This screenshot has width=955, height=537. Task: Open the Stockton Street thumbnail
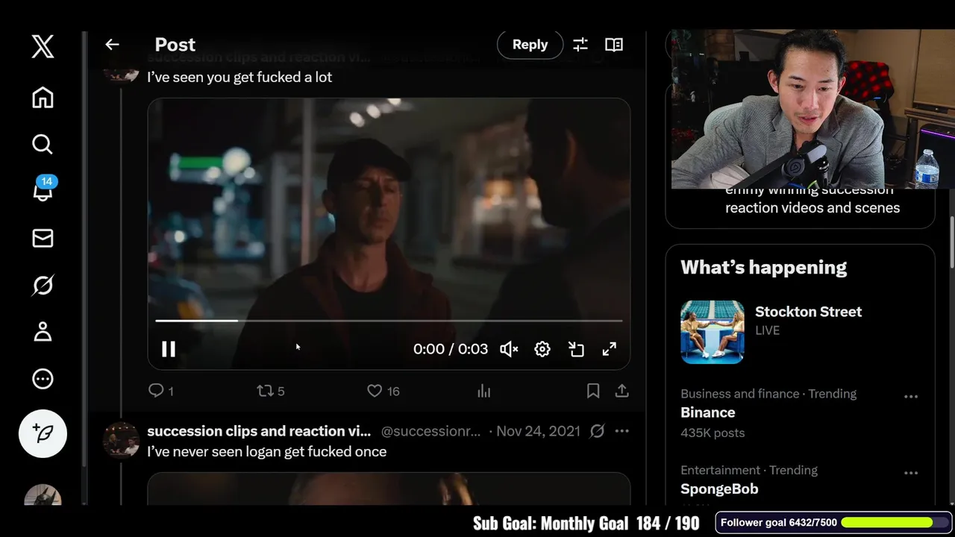tap(712, 332)
